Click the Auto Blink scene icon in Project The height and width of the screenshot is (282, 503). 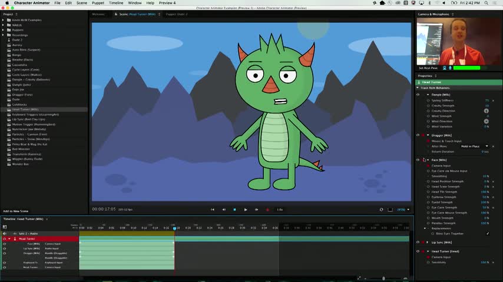pos(9,50)
